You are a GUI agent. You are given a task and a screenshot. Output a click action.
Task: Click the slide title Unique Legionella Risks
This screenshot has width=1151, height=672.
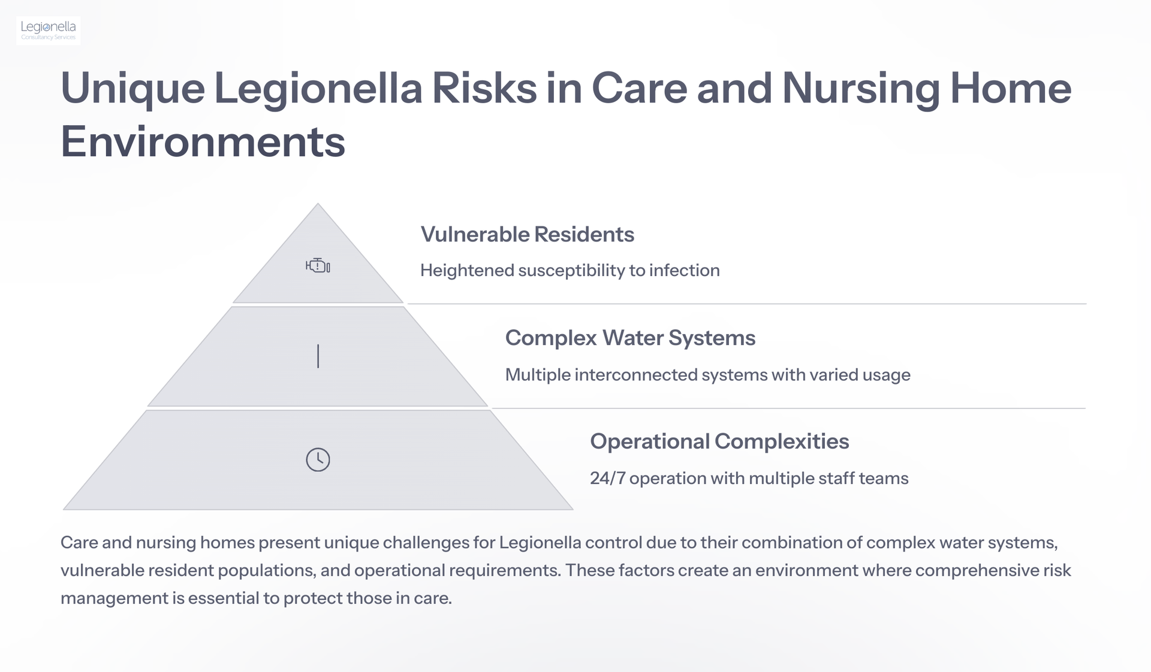(x=566, y=114)
